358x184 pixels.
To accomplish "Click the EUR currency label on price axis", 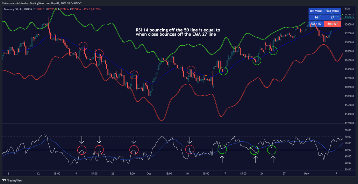I will tap(347, 8).
